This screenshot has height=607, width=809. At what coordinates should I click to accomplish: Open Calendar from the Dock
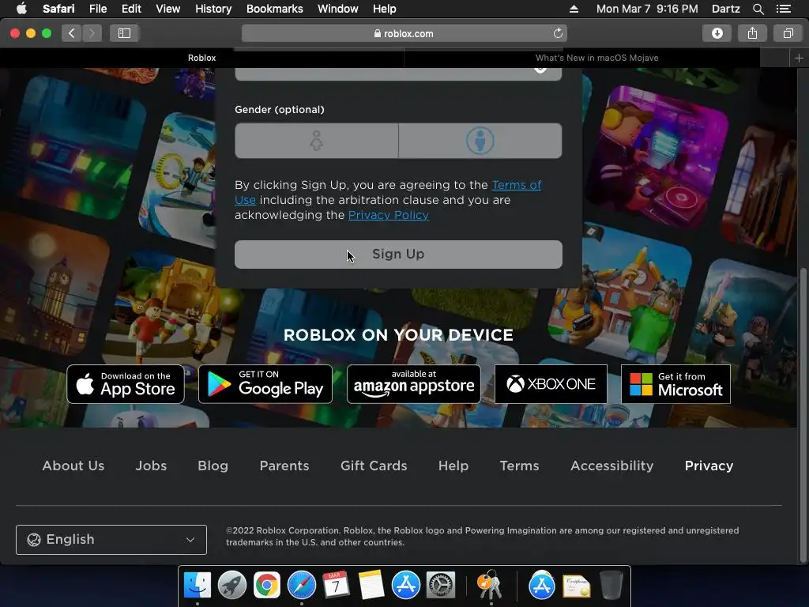[x=336, y=586]
